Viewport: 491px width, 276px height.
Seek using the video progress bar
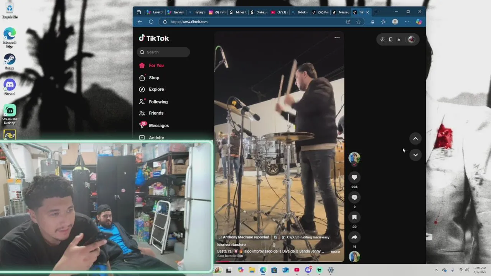[279, 261]
